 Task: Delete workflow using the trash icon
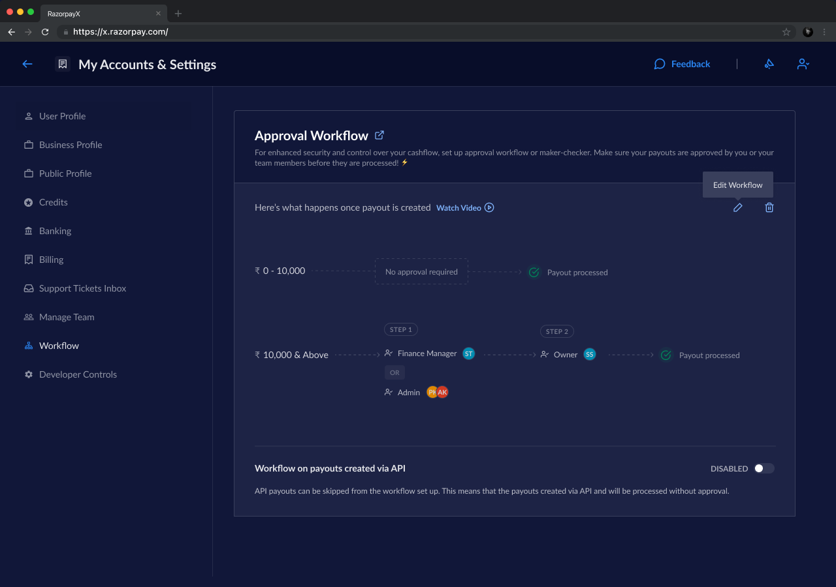coord(769,207)
